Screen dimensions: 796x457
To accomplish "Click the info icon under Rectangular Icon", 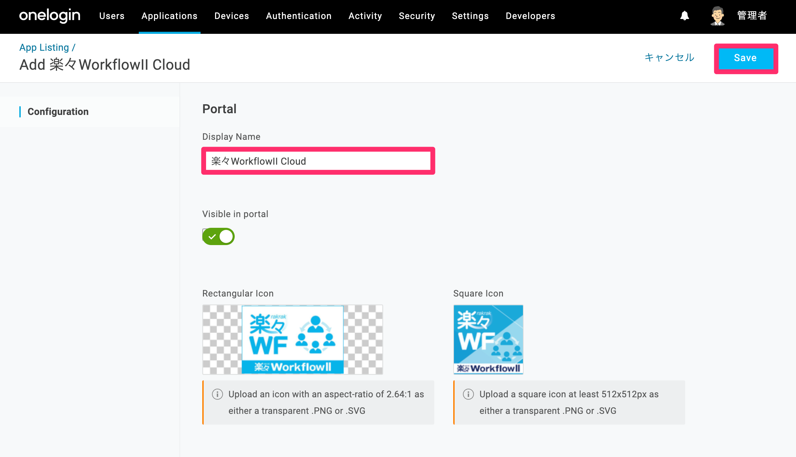I will (217, 394).
